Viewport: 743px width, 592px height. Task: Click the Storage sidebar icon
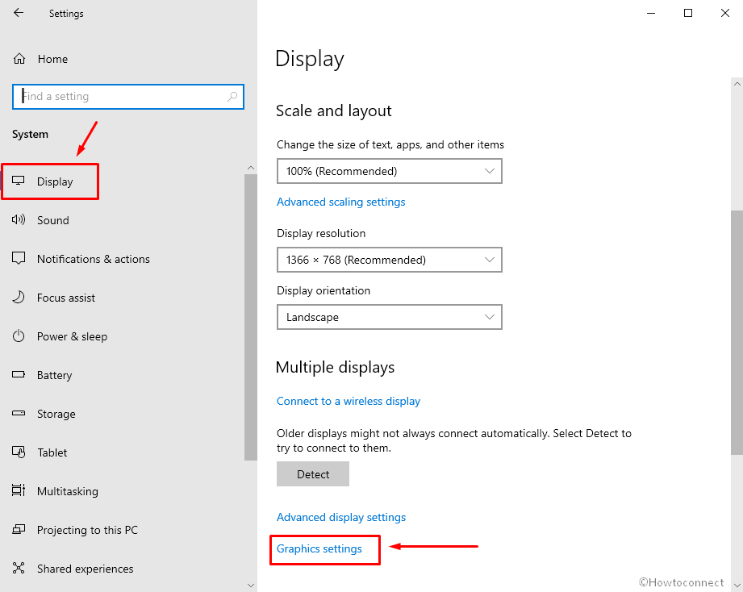click(19, 413)
